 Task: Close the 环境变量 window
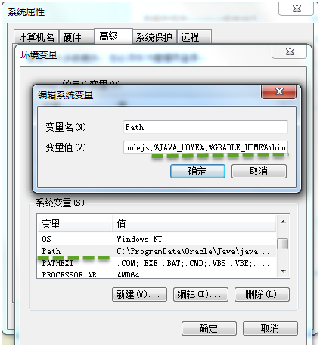click(x=290, y=51)
